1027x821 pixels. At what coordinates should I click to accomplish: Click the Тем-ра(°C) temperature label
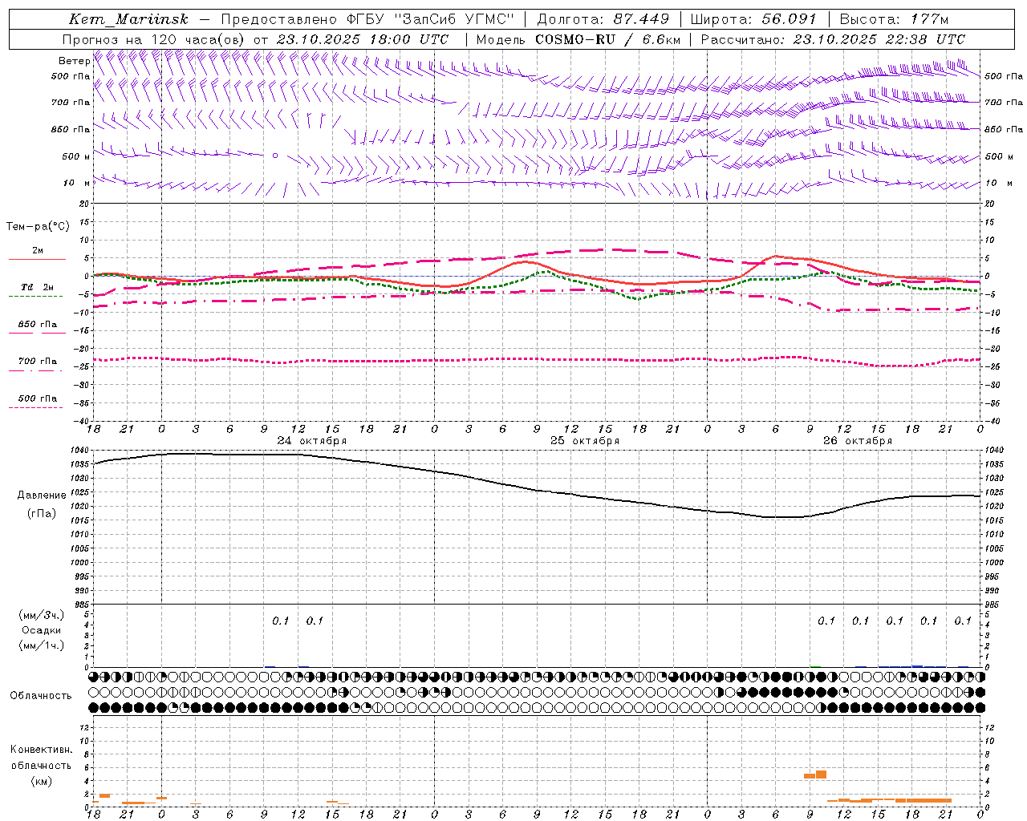(x=38, y=227)
